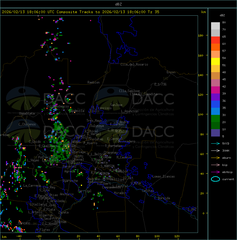
Task: Click the Lomas_Blancas place label
Action: click(x=164, y=176)
